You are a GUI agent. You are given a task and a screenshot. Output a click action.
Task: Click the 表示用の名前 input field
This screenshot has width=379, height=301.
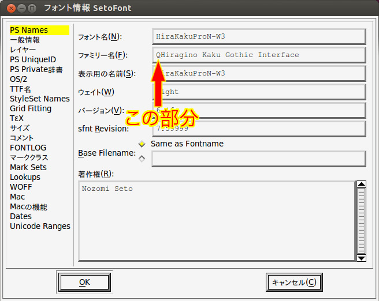259,74
